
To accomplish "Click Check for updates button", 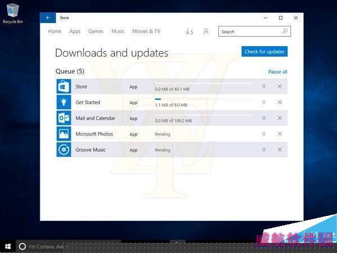I will (x=265, y=51).
